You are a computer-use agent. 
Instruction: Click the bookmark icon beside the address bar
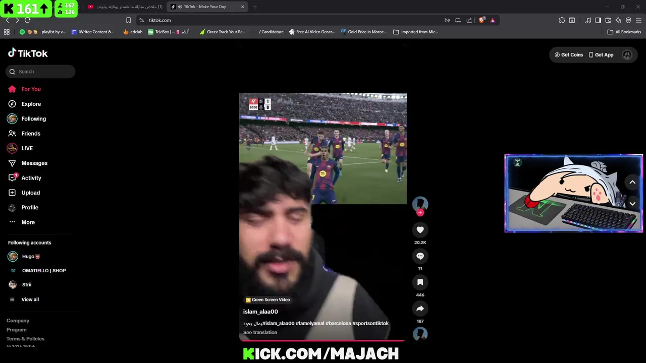(128, 20)
